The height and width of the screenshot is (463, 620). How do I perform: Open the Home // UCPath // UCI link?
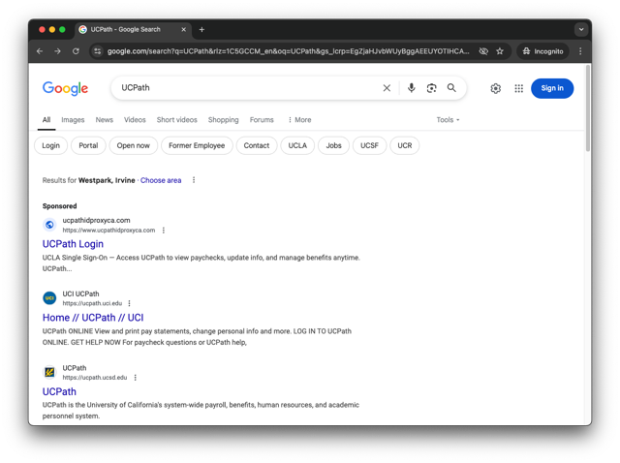click(93, 318)
